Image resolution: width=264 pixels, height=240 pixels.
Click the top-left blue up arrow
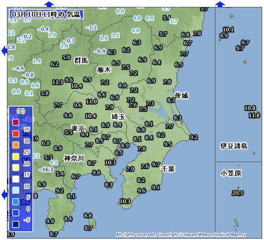(x=49, y=4)
